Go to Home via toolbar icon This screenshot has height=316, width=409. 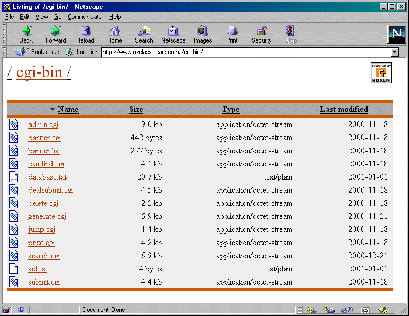point(114,35)
